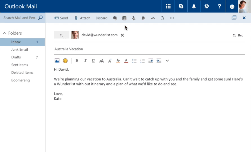The height and width of the screenshot is (152, 251).
Task: Expand more formatting options chevron
Action: [167, 61]
